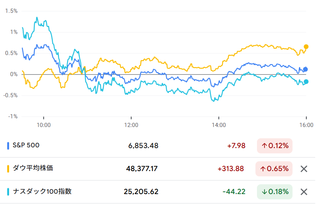The height and width of the screenshot is (205, 319).
Task: Click the Nasdaq price 25,205.62
Action: (141, 192)
